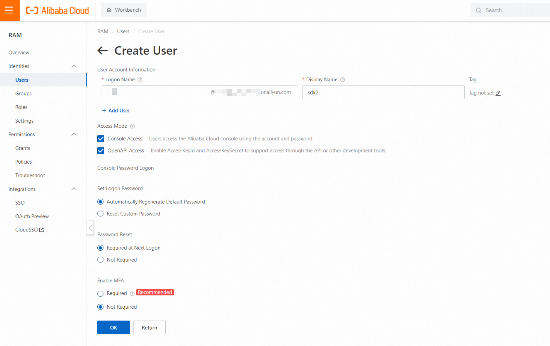Collapse the Integrations section
550x346 pixels.
pyautogui.click(x=74, y=189)
